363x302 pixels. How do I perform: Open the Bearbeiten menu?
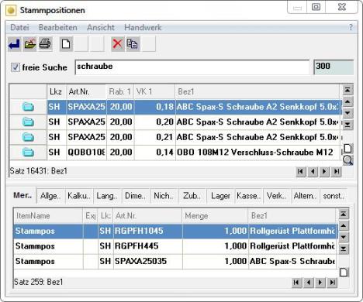coord(58,27)
